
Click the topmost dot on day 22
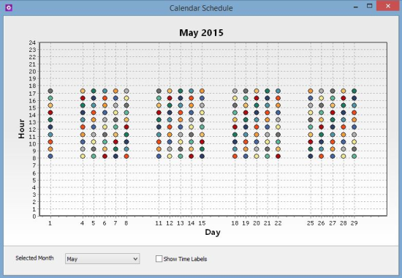pos(278,91)
